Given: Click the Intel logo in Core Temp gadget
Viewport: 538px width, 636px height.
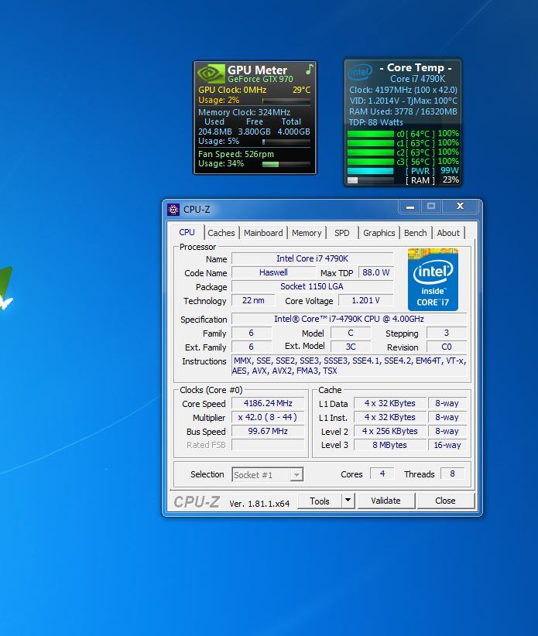Looking at the screenshot, I should click(x=360, y=72).
